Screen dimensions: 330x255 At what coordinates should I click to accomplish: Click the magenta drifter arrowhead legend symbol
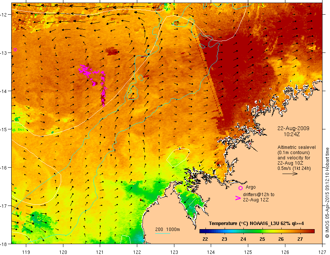(x=238, y=198)
